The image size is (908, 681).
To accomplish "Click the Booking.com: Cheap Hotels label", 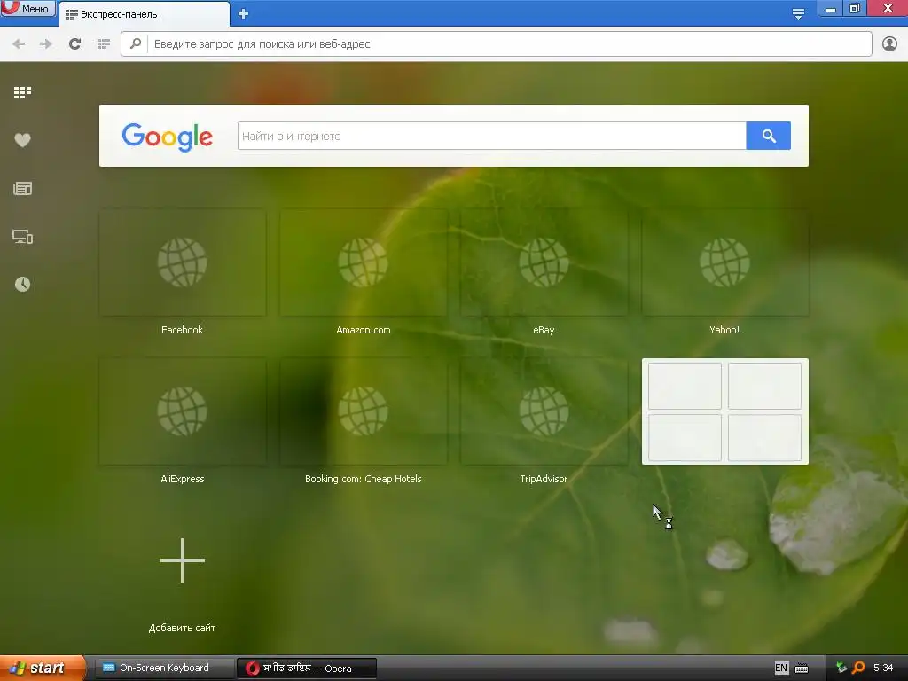I will pos(363,479).
